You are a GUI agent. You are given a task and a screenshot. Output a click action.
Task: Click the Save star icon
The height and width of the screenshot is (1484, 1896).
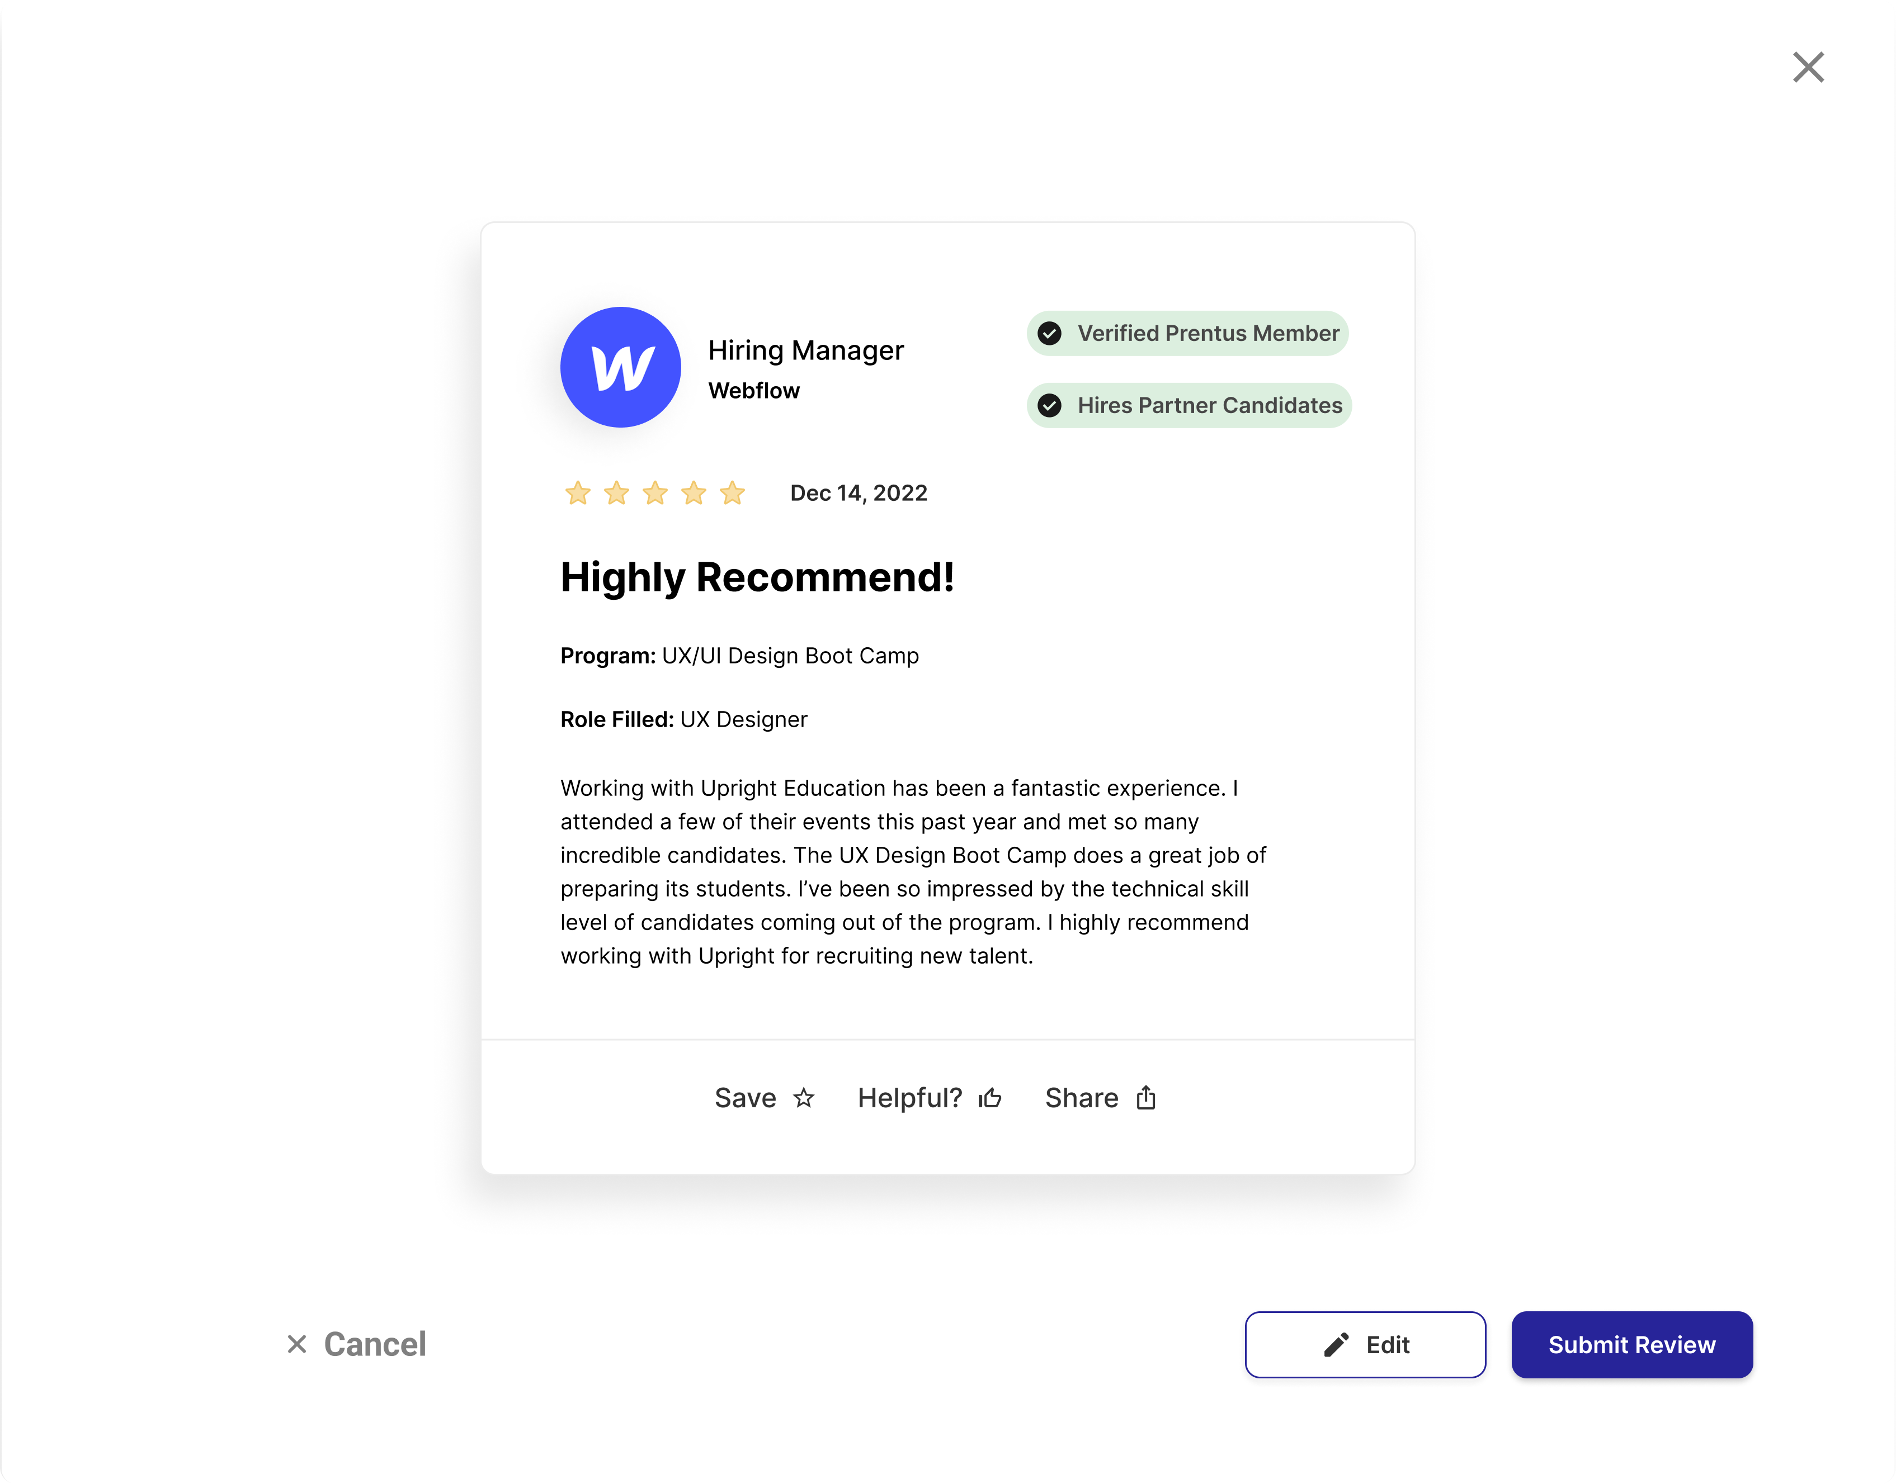click(x=803, y=1097)
